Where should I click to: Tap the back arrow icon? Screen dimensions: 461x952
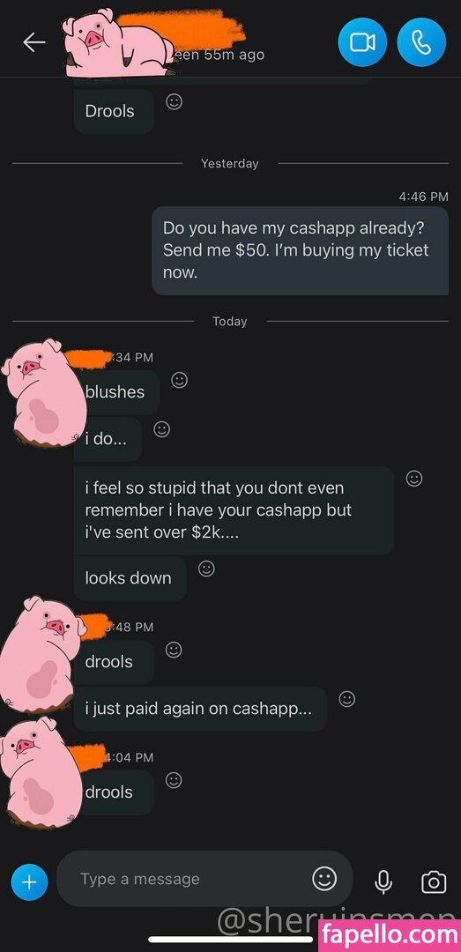coord(34,42)
